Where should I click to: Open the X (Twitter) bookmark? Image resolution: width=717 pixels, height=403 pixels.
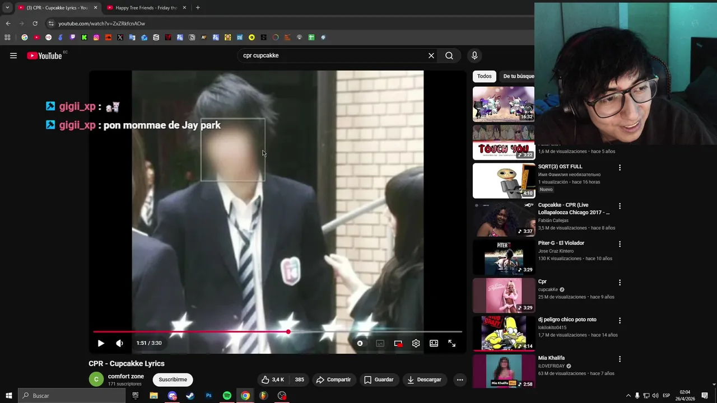tap(120, 38)
